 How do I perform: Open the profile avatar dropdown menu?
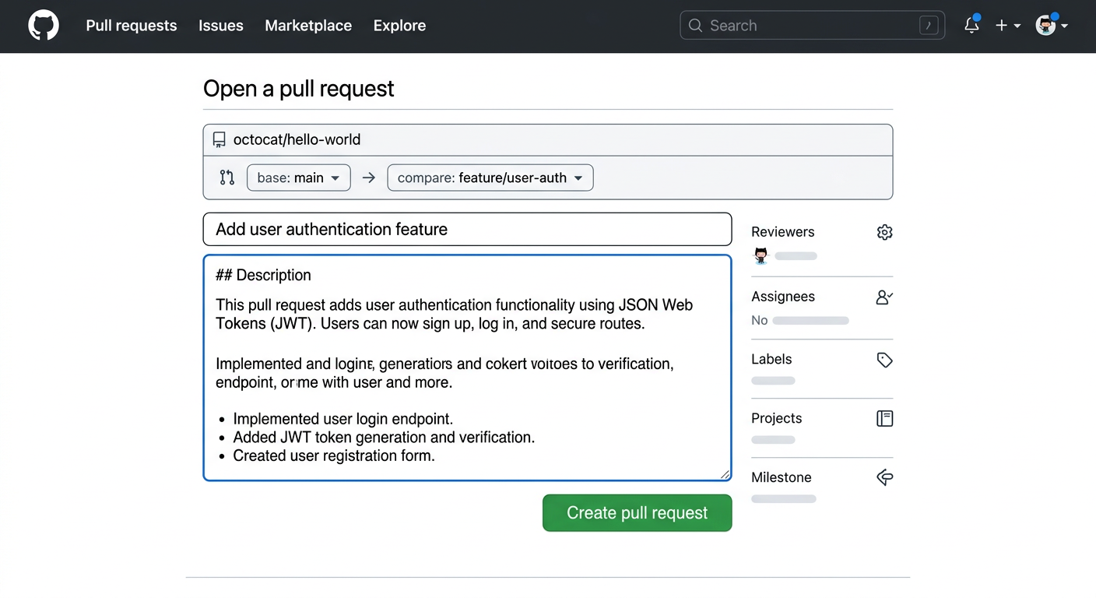coord(1046,25)
